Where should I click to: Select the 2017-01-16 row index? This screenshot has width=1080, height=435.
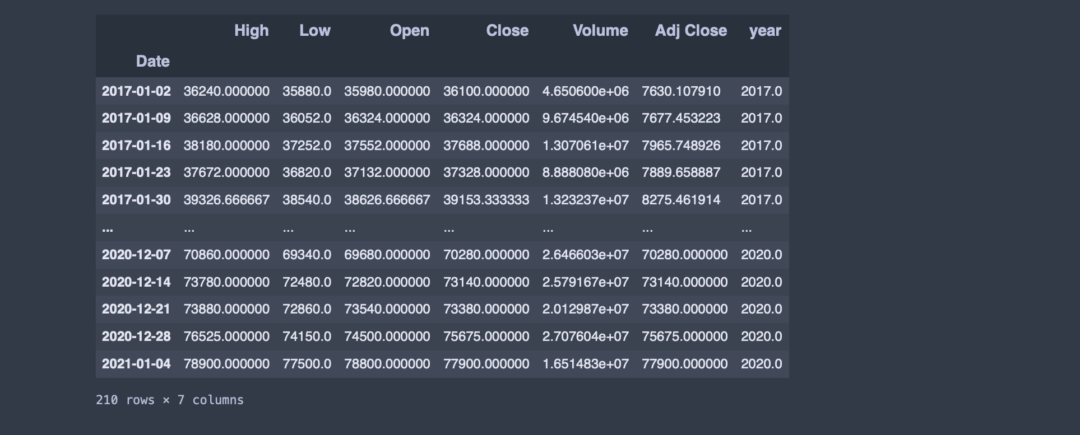pyautogui.click(x=136, y=146)
